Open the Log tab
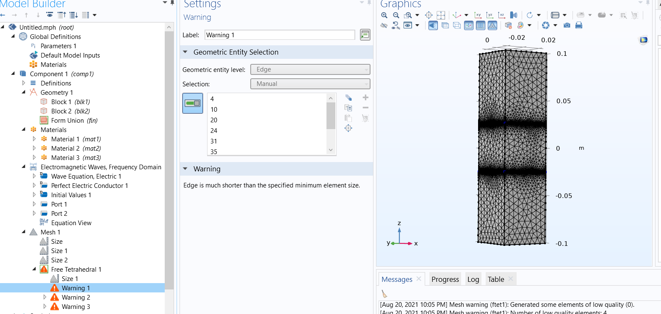 tap(473, 279)
